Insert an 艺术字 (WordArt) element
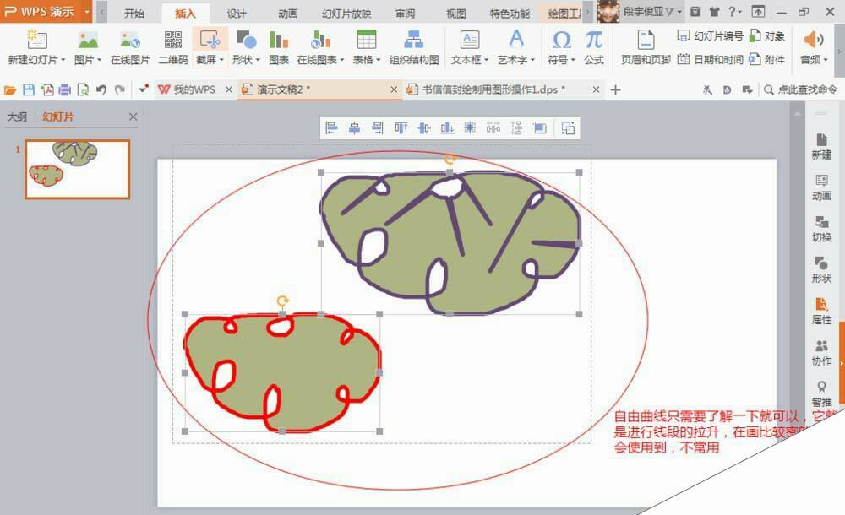 (516, 46)
